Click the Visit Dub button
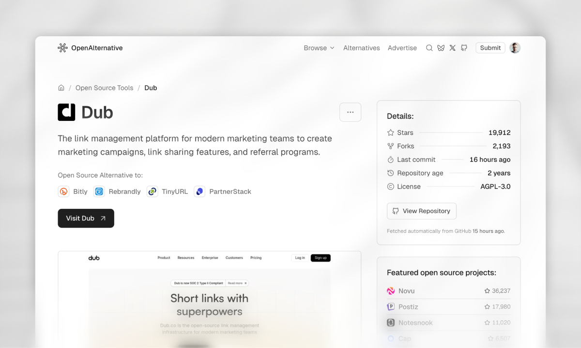This screenshot has height=348, width=581. pyautogui.click(x=86, y=218)
